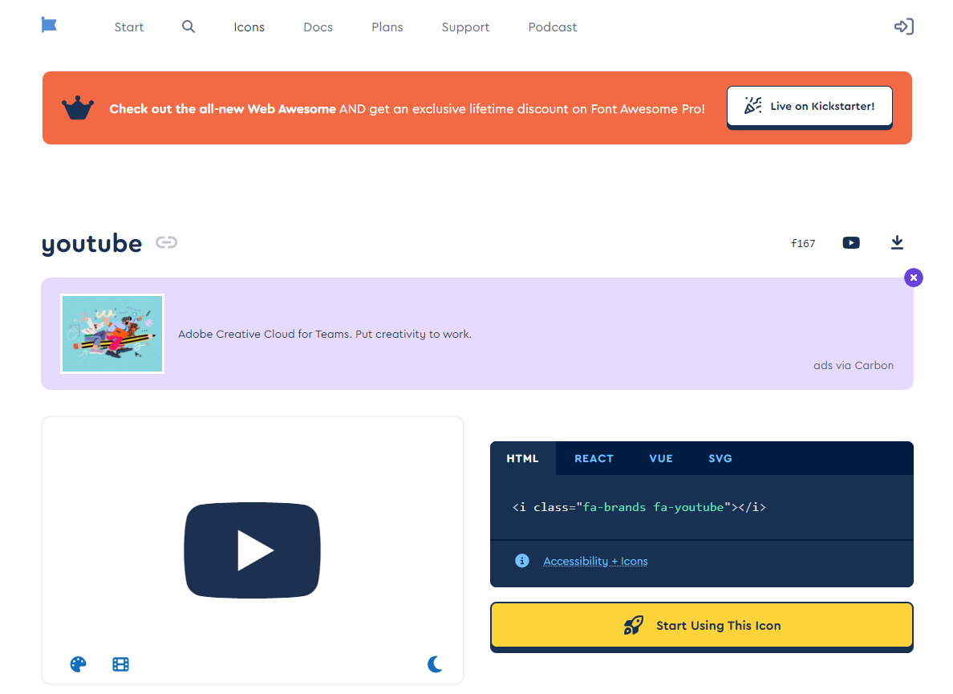Open Accessibility + Icons link

coord(595,561)
